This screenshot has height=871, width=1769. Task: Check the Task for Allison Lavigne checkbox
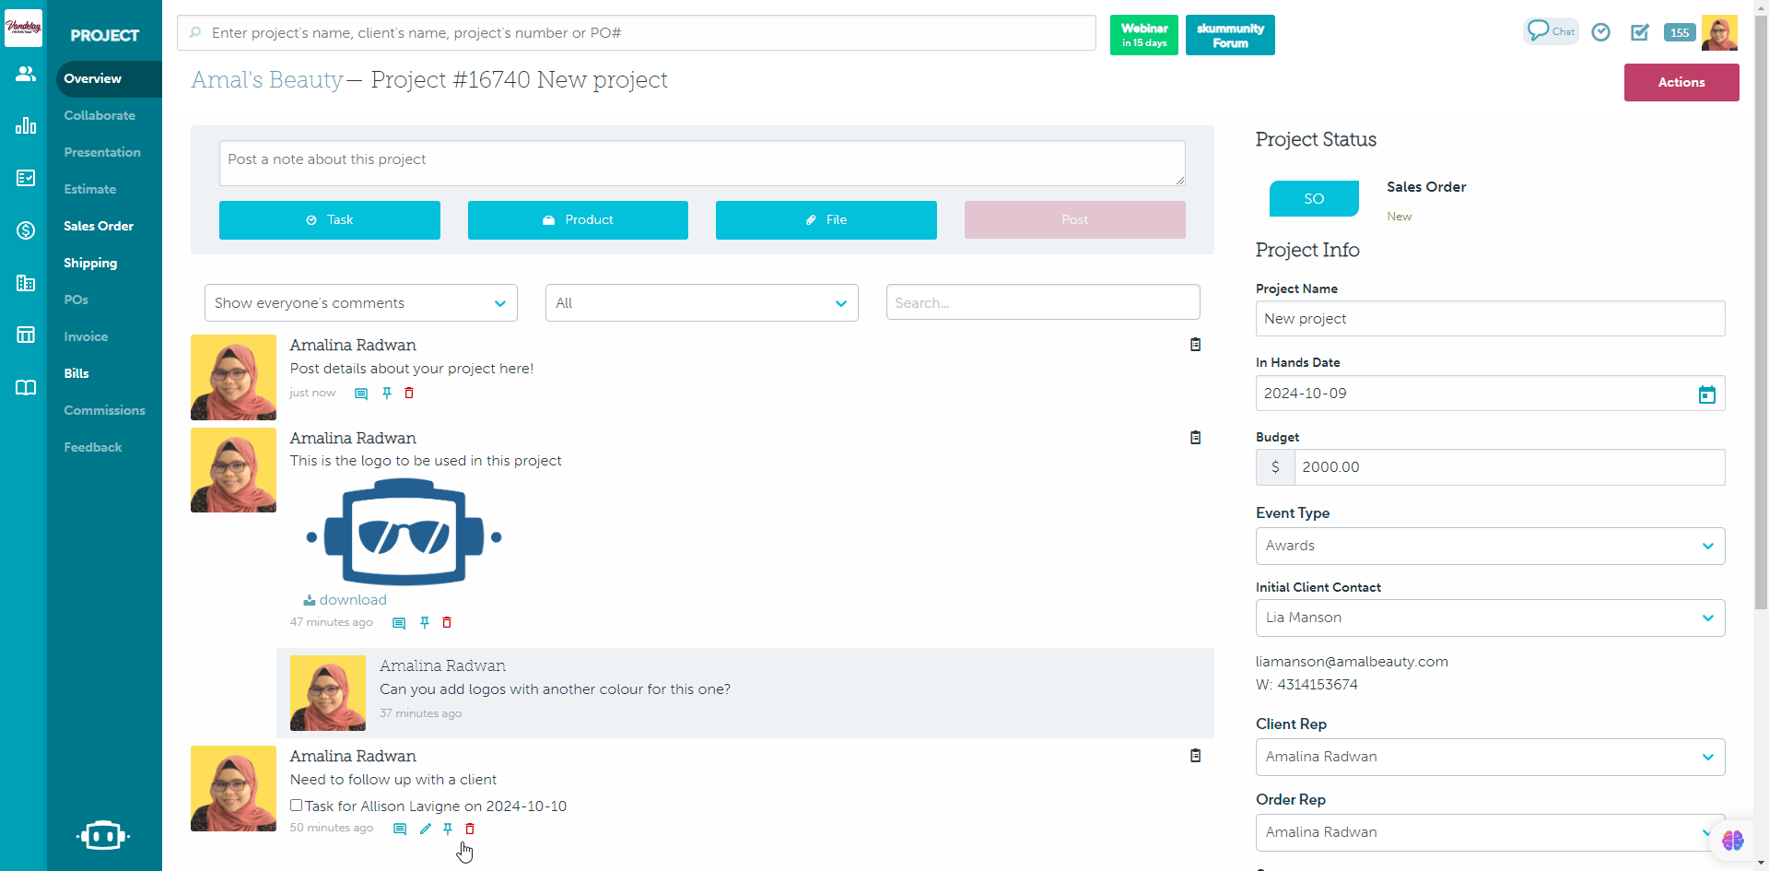(297, 806)
